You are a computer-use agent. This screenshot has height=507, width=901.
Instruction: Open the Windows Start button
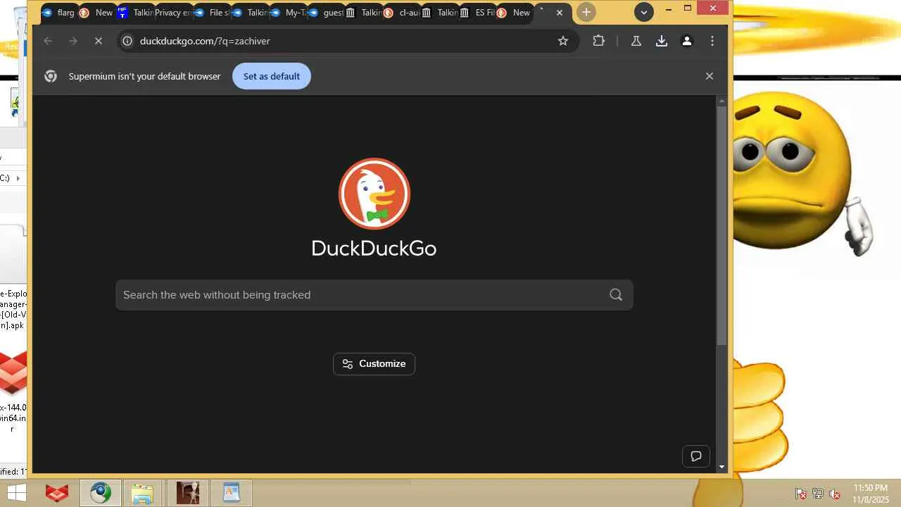17,493
